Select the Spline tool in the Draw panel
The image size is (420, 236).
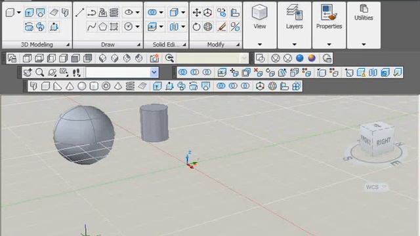click(92, 27)
